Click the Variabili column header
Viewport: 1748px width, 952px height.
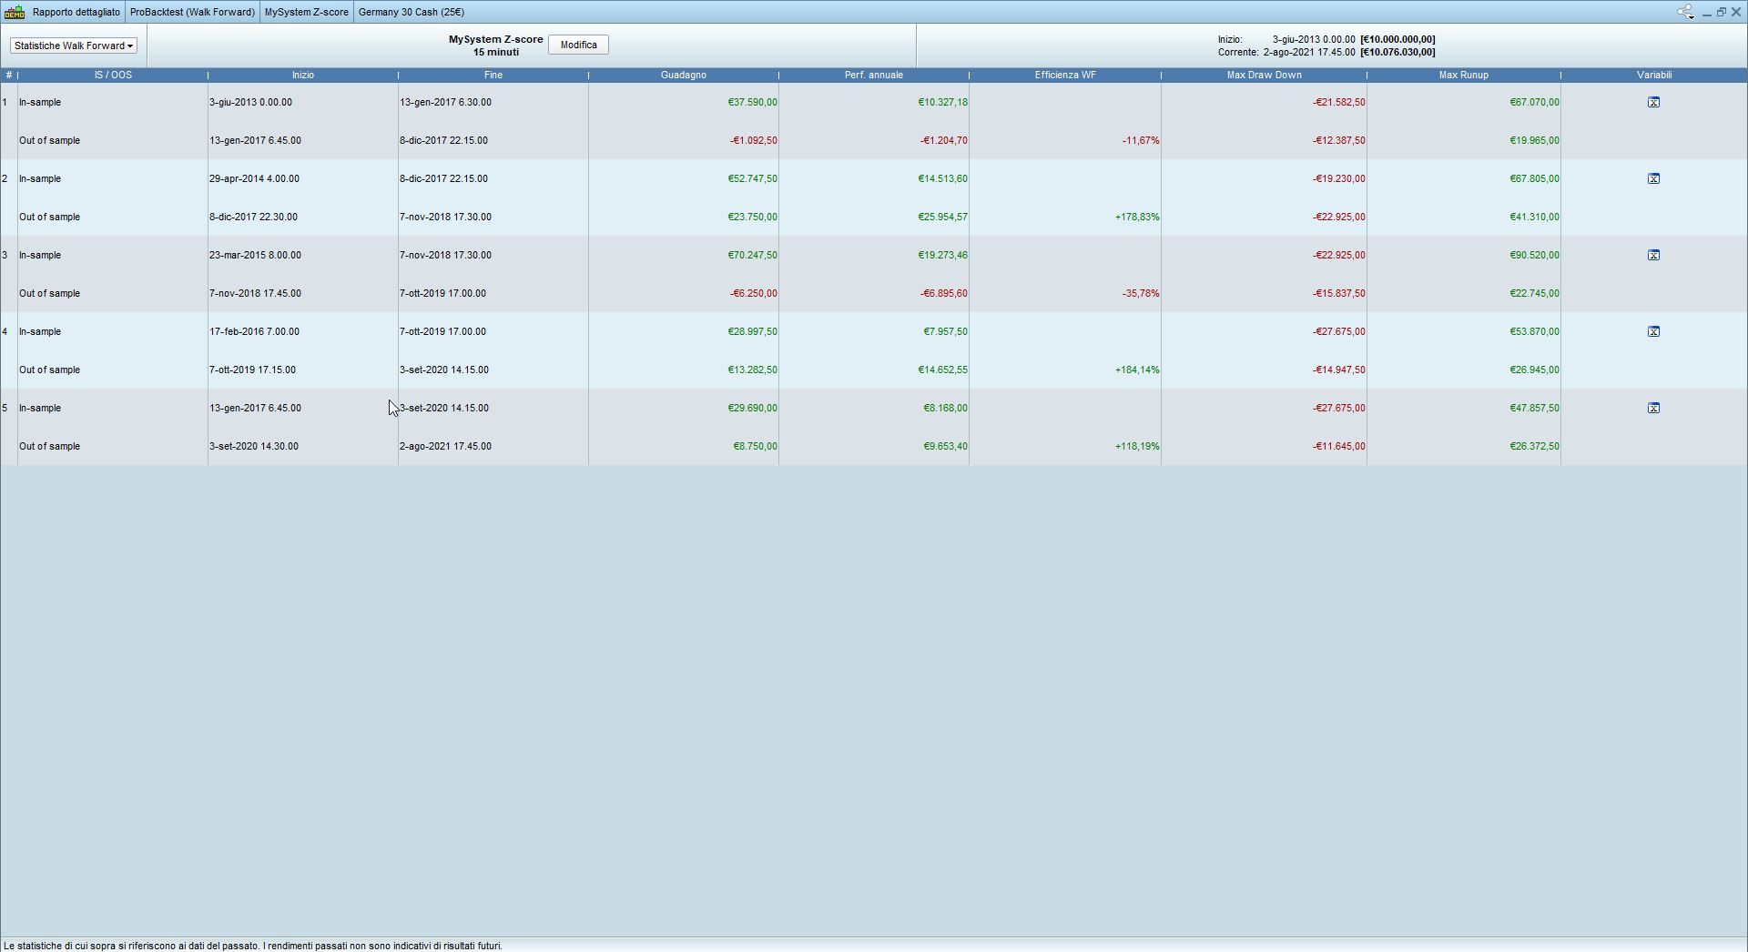click(1654, 75)
